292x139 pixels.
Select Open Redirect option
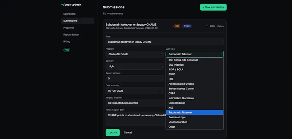point(195,103)
